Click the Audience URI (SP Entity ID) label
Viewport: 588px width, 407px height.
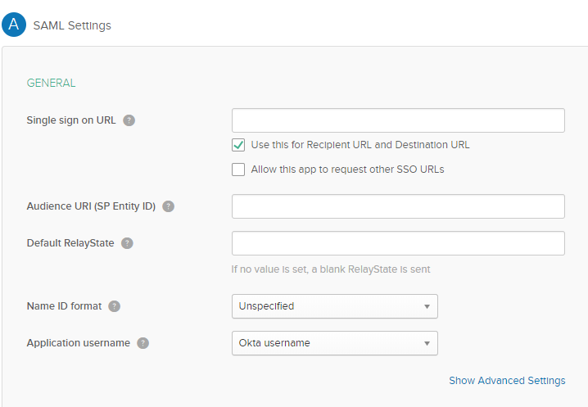(x=91, y=206)
